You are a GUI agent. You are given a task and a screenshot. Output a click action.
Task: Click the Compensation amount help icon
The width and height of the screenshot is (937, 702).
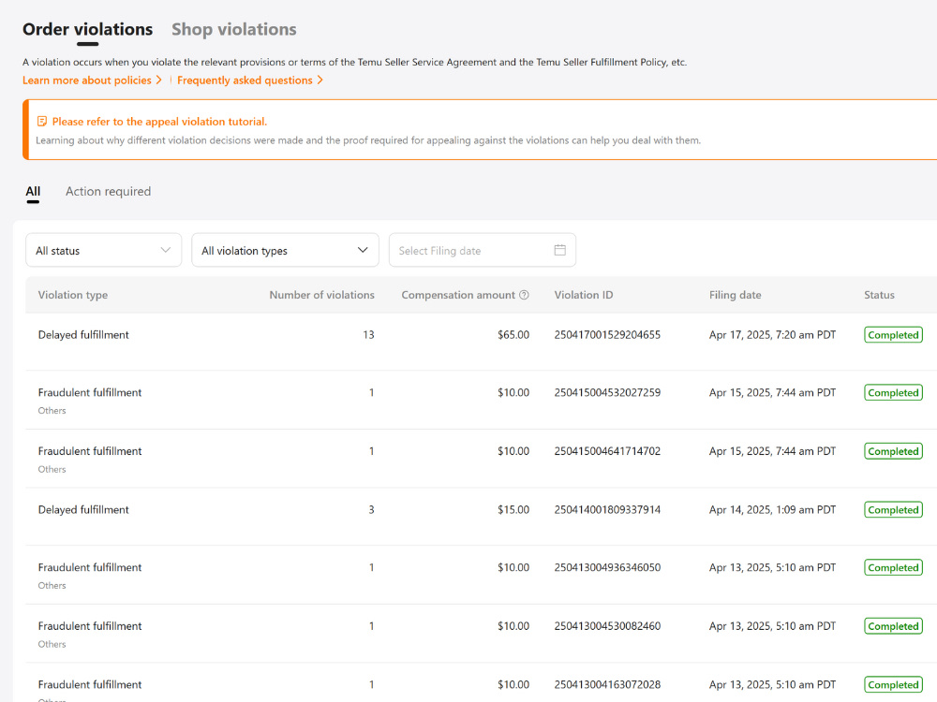pos(524,295)
